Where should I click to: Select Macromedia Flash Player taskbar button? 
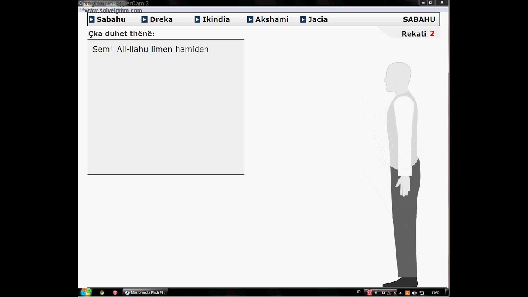(145, 293)
